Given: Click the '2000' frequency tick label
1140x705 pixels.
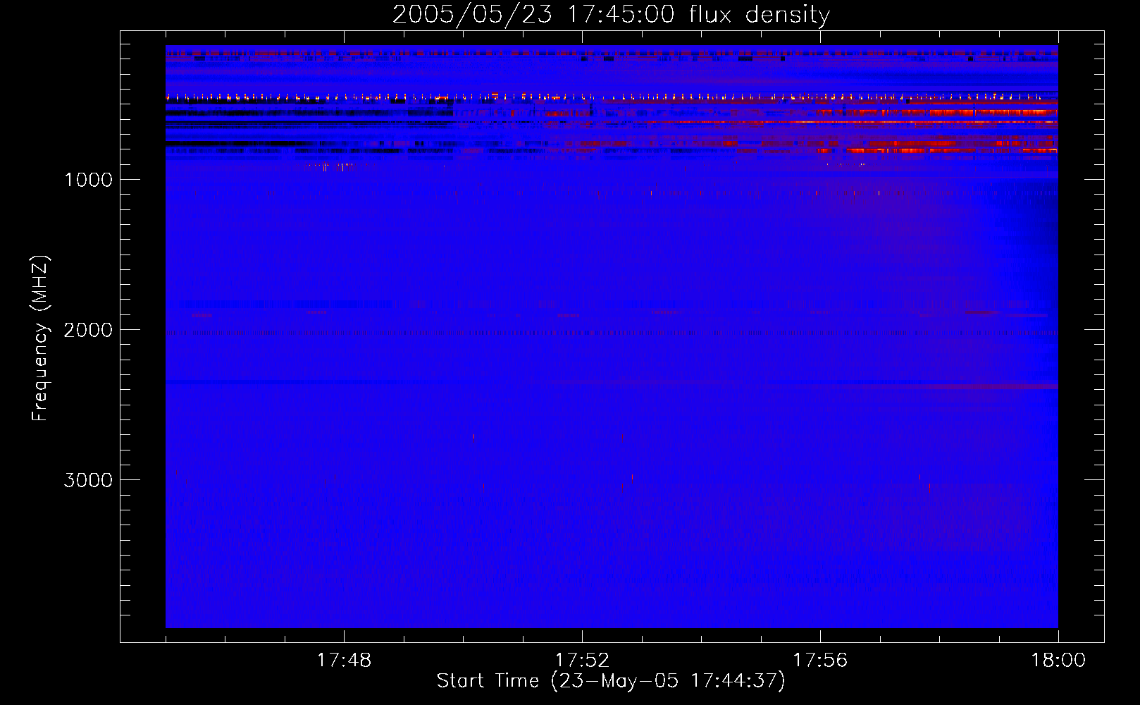Looking at the screenshot, I should tap(88, 330).
